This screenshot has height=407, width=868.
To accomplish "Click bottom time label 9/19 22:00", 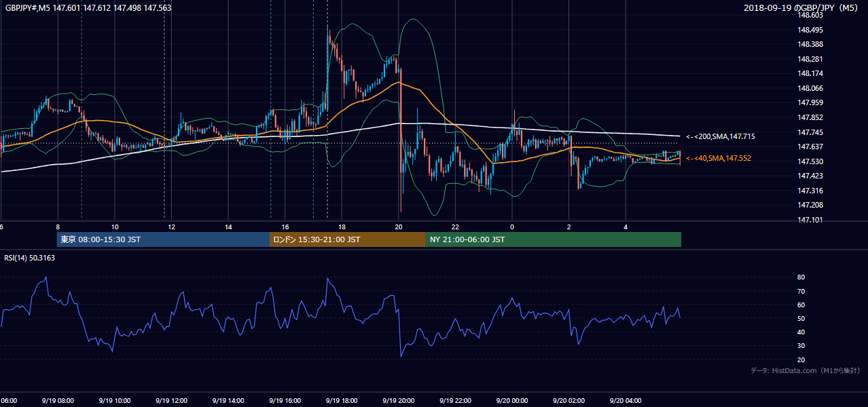I will [456, 400].
